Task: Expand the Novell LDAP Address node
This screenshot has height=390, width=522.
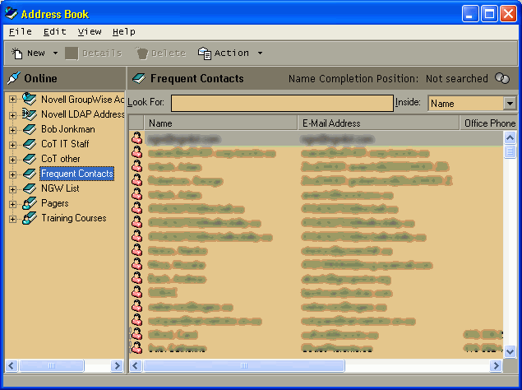Action: (12, 115)
